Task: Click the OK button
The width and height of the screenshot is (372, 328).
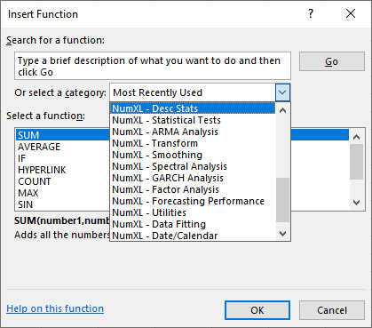Action: (257, 310)
